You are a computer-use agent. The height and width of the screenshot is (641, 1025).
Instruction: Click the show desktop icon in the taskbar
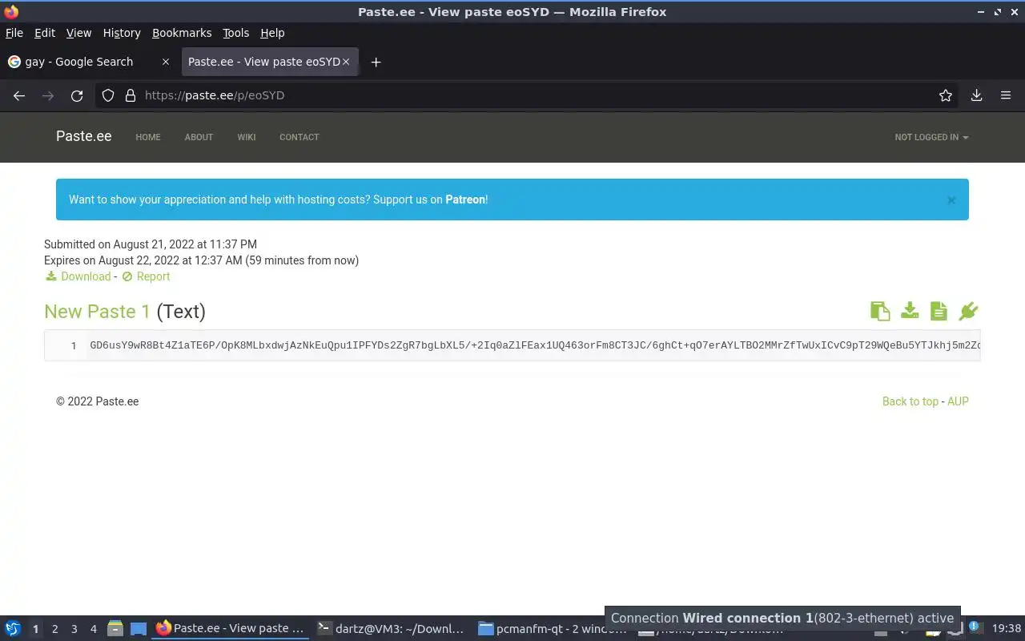coord(139,628)
